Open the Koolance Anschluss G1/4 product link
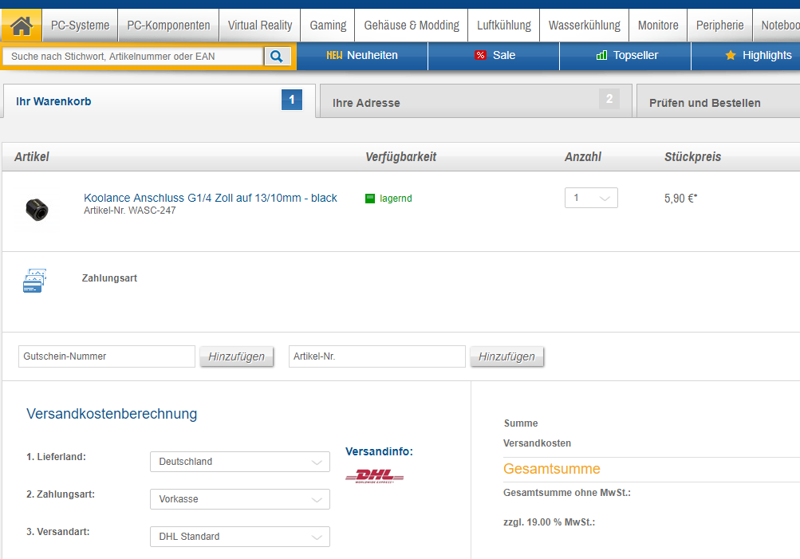Viewport: 800px width, 559px height. pos(211,198)
